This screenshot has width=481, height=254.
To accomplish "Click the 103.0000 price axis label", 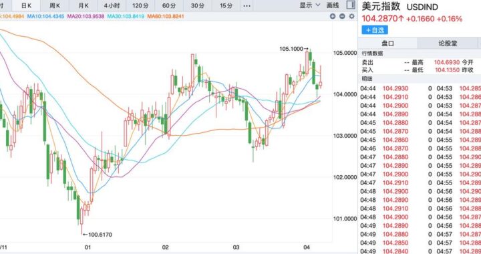I will click(345, 136).
